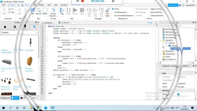The image size is (197, 111).
Task: Collapse StarterGui in Explorer tree
Action: point(160,40)
